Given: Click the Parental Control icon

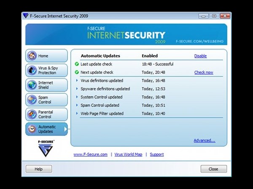Looking at the screenshot, I should [32, 114].
